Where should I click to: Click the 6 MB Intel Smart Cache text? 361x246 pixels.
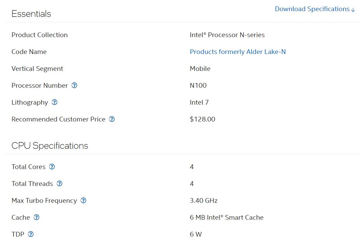click(x=226, y=217)
